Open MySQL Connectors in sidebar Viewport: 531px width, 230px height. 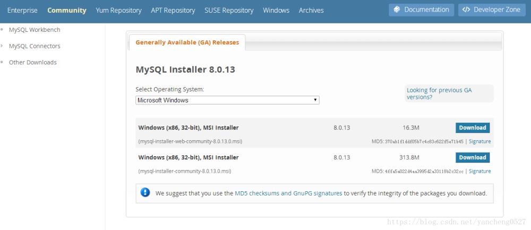pos(35,46)
